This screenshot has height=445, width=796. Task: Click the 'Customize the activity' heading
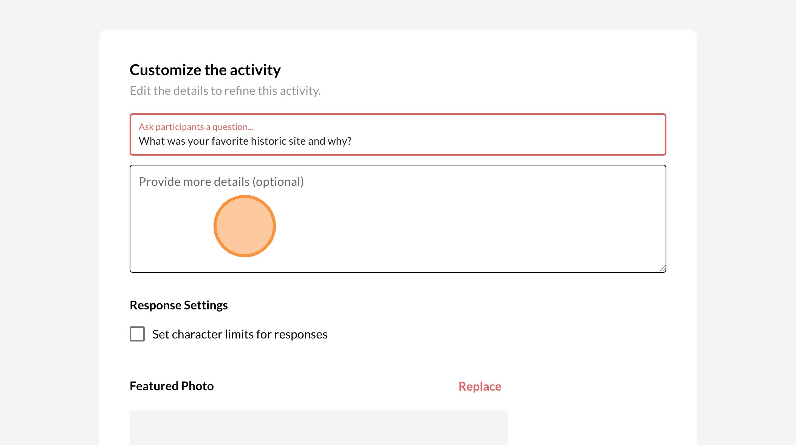[205, 70]
